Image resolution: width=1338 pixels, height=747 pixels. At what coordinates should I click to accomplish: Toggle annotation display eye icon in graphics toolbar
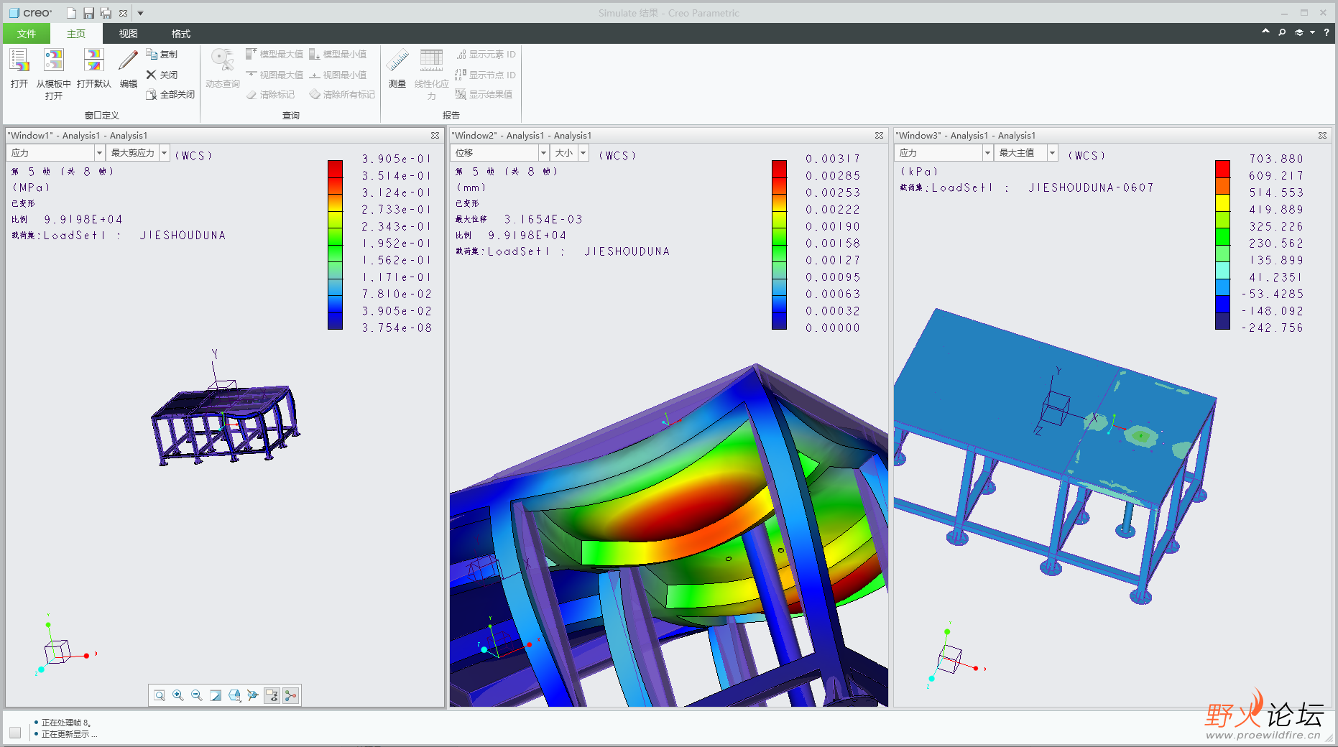pyautogui.click(x=272, y=695)
